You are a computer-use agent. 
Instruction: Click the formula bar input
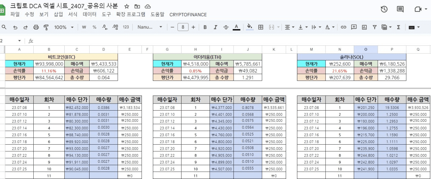point(232,41)
